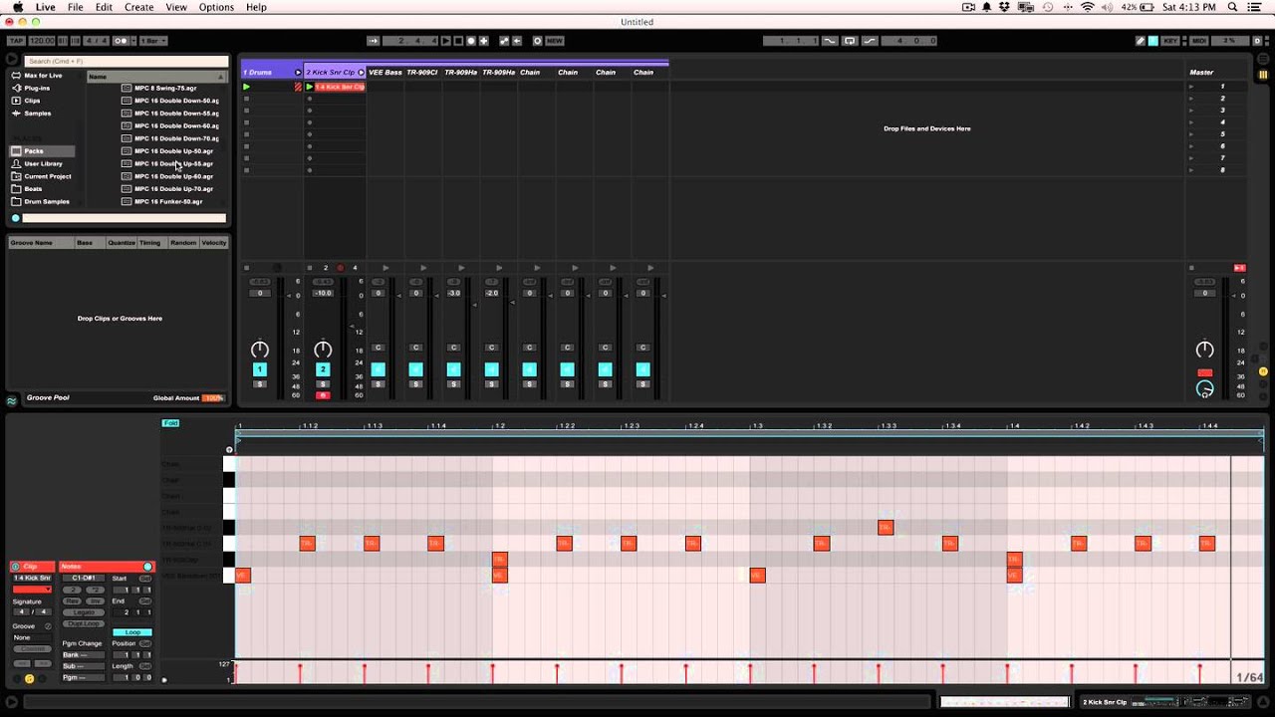Toggle the browser preview button
Screen dimensions: 1275x717
[15, 218]
